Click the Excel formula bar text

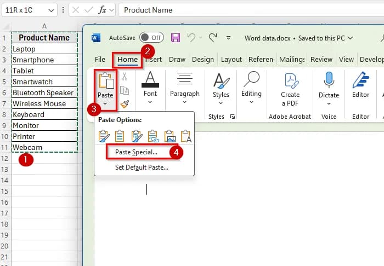(x=148, y=10)
